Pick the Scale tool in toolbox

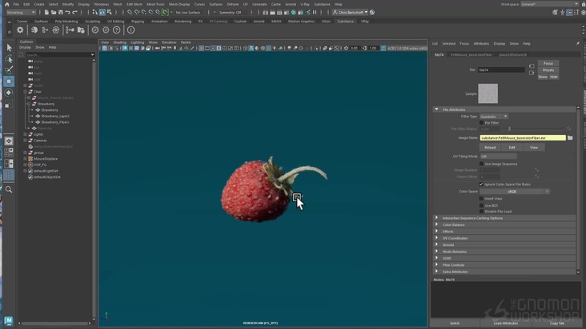[x=9, y=105]
